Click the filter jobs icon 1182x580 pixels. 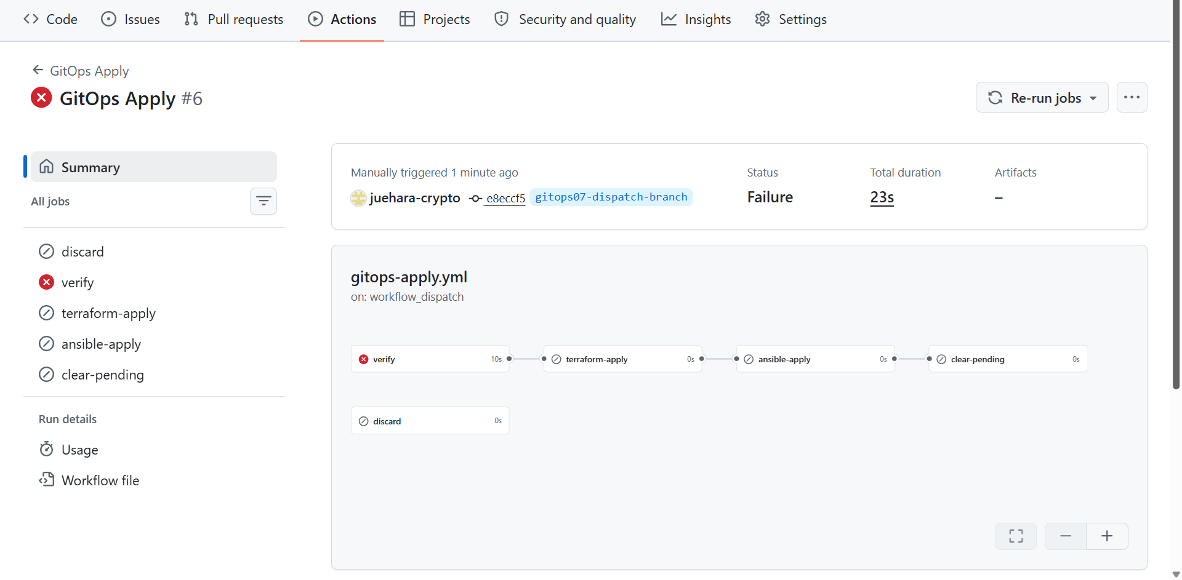[x=263, y=201]
